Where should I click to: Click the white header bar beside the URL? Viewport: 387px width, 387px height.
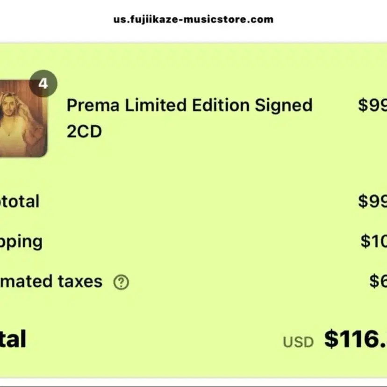tap(327, 20)
